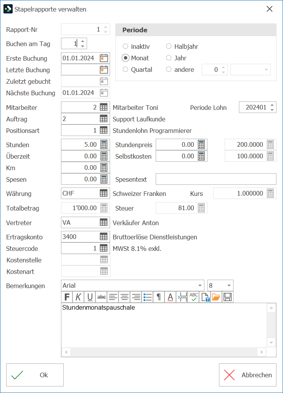Close the Stapelrapporte verwalten dialog
283x393 pixels.
click(270, 9)
